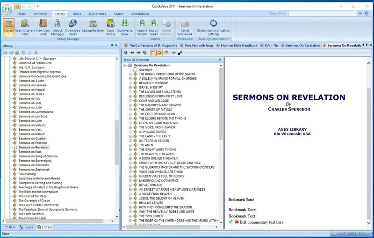This screenshot has width=374, height=238.
Task: Expand ALPHA AND OMEGA node
Action: coord(130,132)
